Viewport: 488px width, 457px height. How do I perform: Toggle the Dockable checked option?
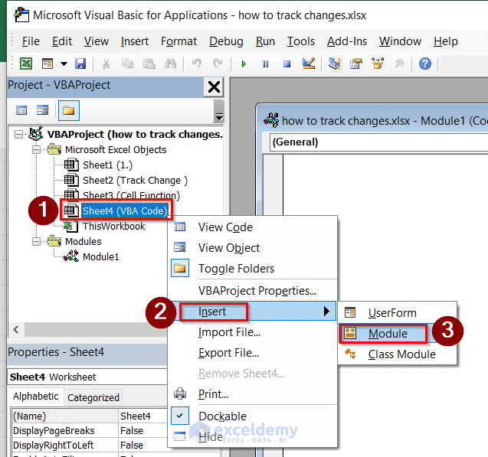[253, 416]
